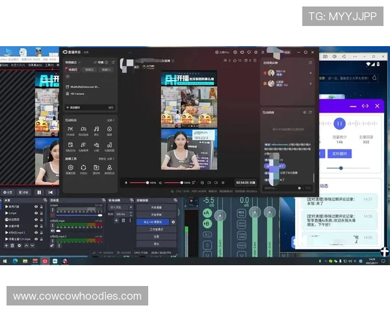Click the speaker icon beside second volume slider
Image resolution: width=390 pixels, height=312 pixels.
coord(161,183)
